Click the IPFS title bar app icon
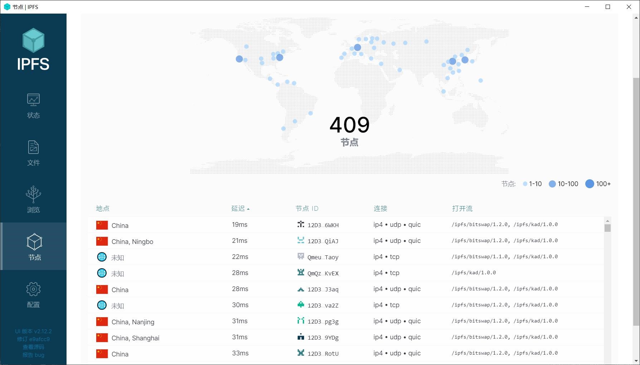 [x=7, y=7]
